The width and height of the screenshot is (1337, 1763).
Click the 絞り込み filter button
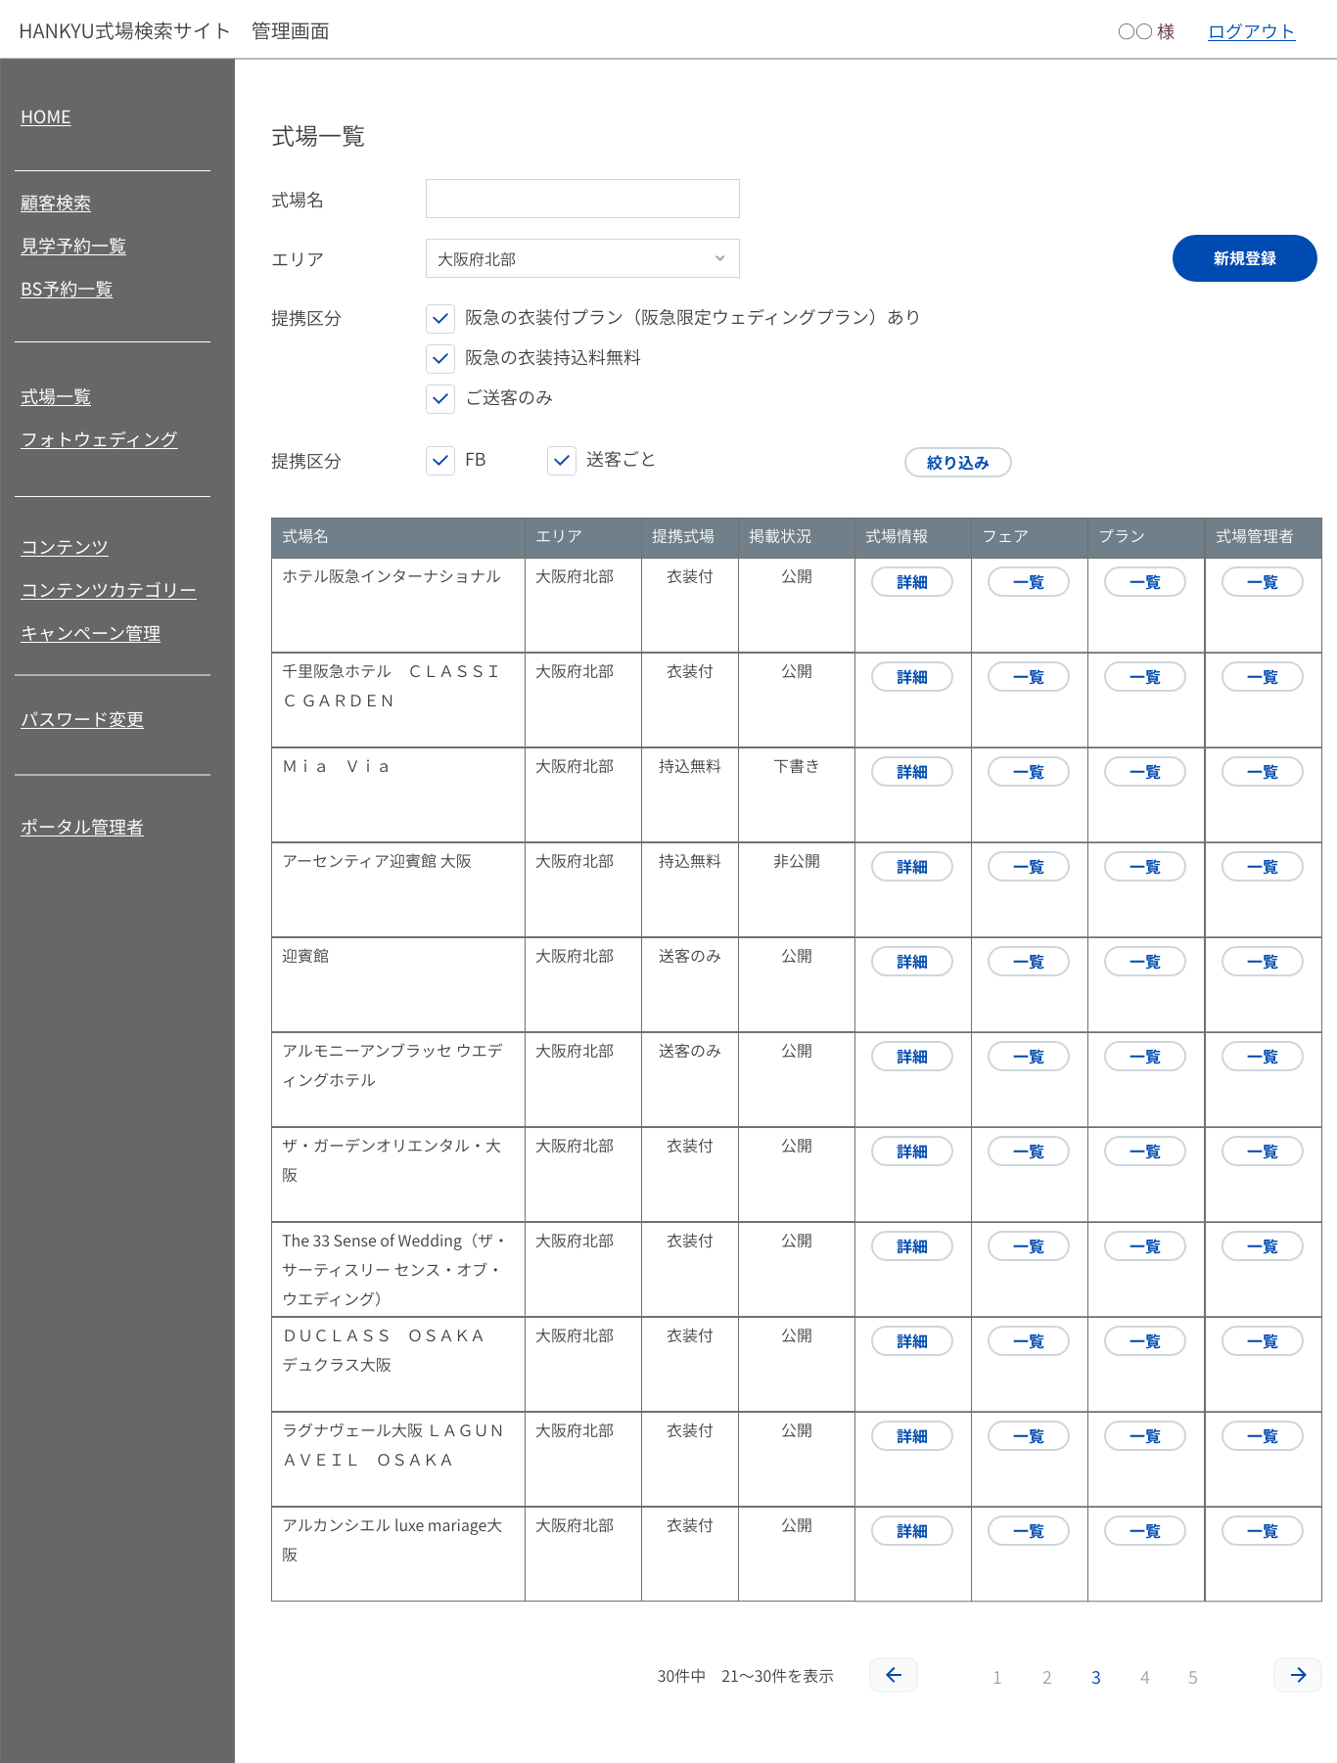957,463
